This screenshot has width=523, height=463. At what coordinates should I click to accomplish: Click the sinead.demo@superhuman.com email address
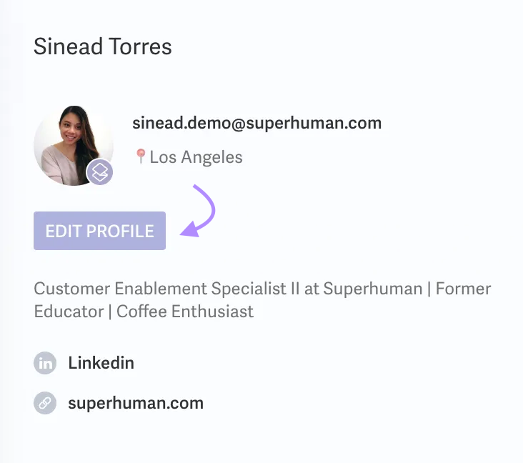click(256, 123)
